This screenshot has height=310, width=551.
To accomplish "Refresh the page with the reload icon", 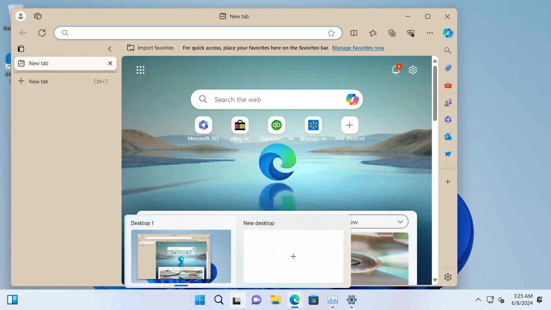I will (x=42, y=33).
